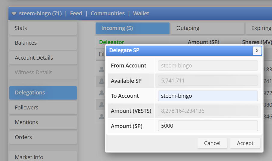Expand the account dropdown triangle beside steem-bingo
Image resolution: width=272 pixels, height=161 pixels.
pyautogui.click(x=14, y=13)
